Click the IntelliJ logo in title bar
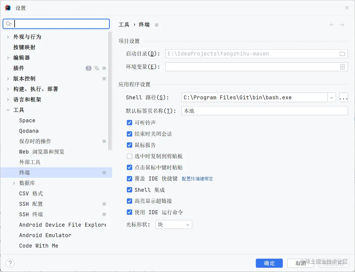Image resolution: width=355 pixels, height=272 pixels. (8, 8)
